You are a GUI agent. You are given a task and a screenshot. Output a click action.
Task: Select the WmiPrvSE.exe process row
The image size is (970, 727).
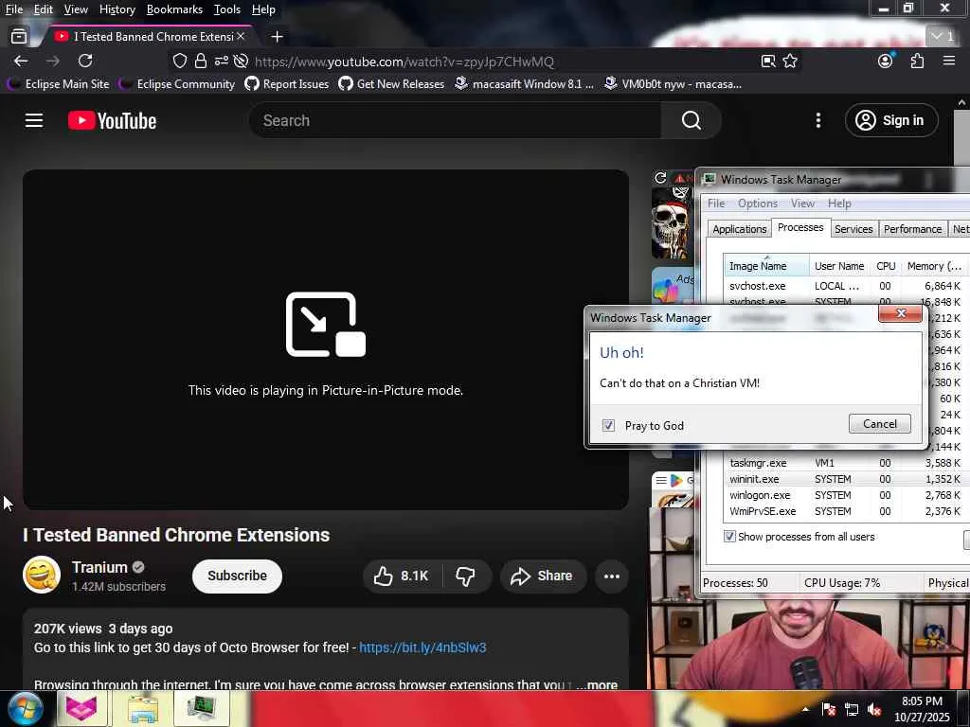[844, 511]
